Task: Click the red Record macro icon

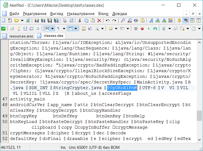Action: click(x=142, y=29)
